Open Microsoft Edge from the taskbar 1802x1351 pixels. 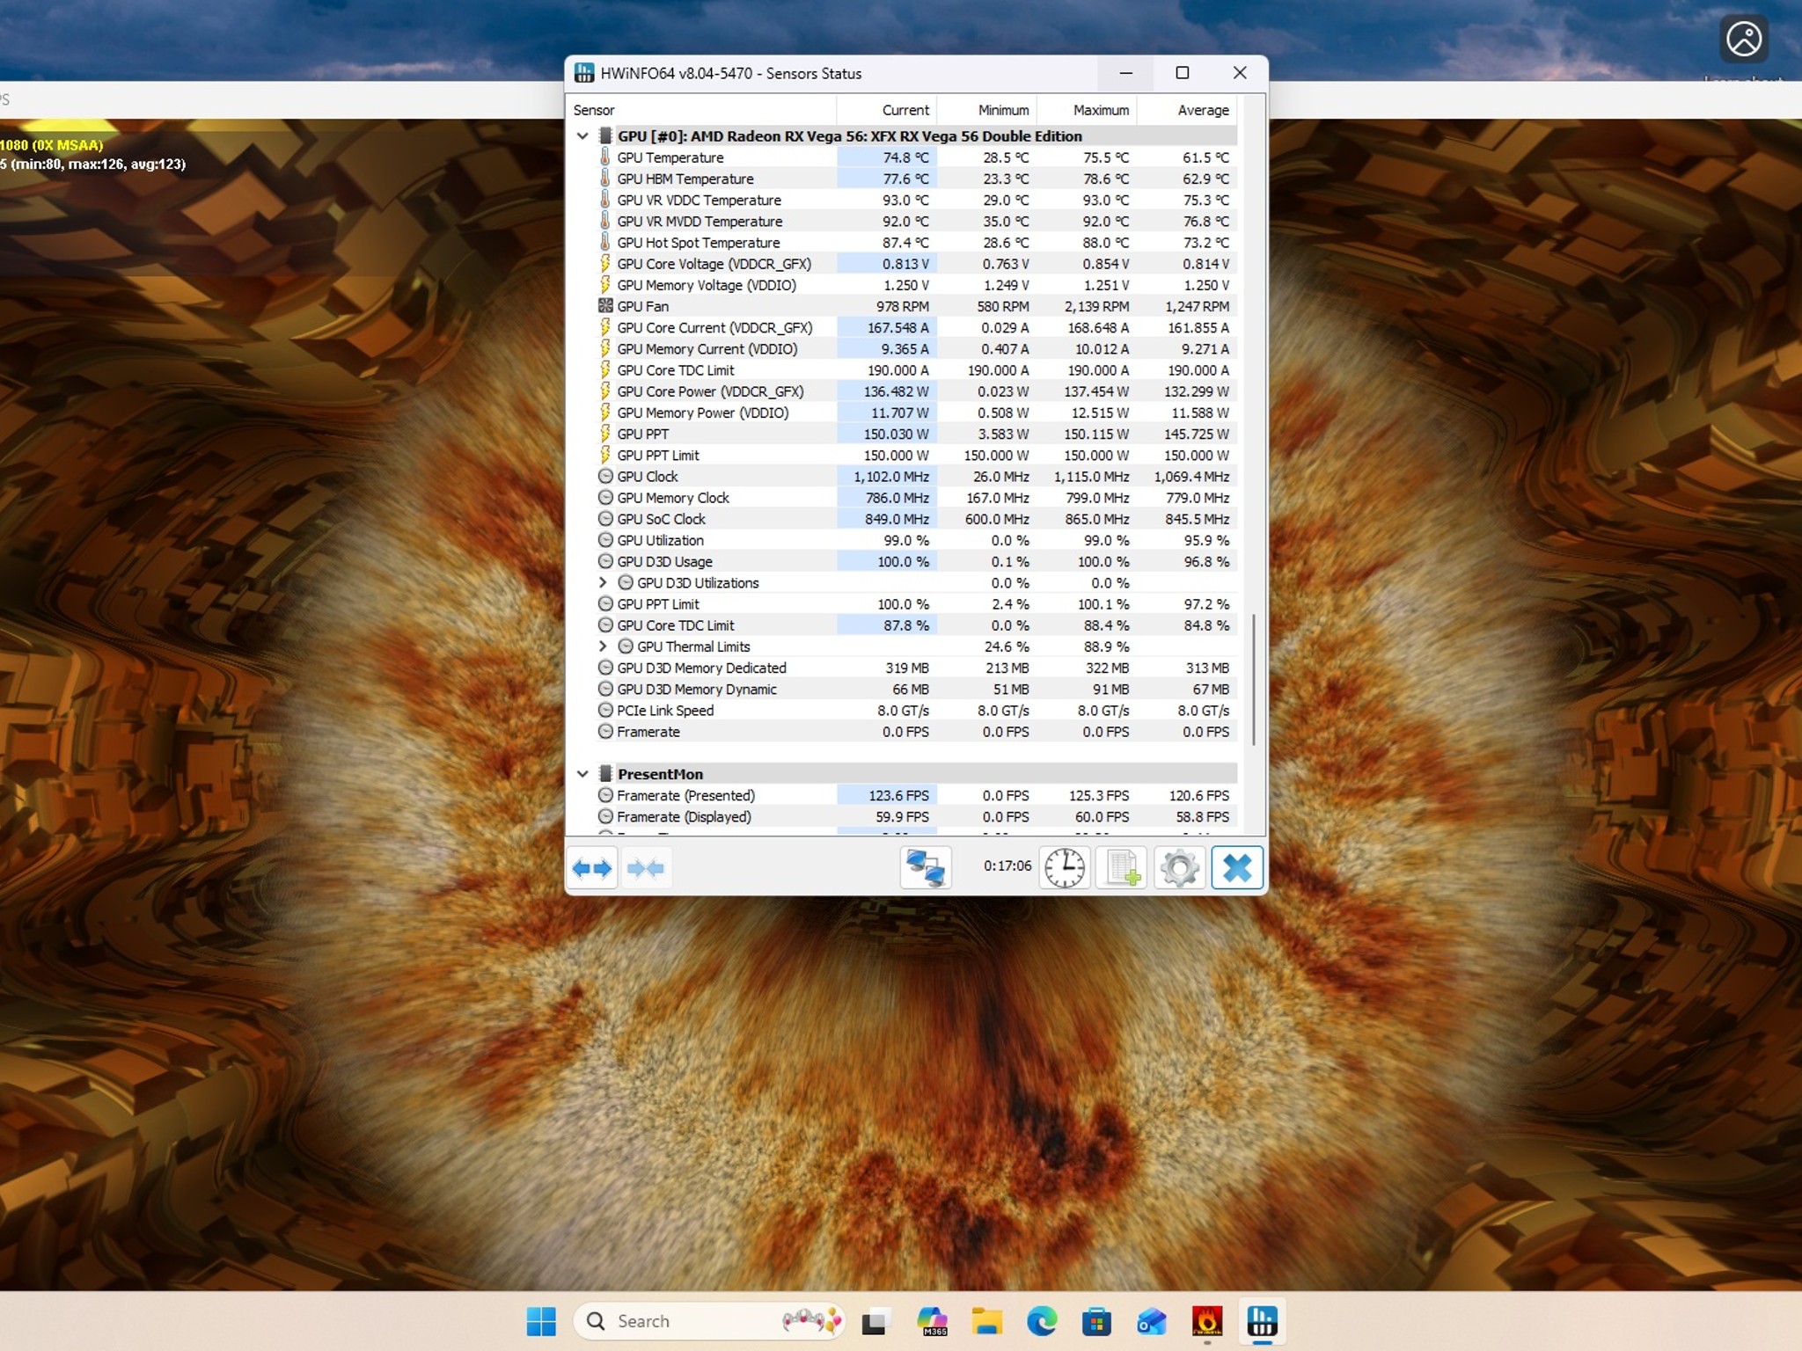(x=1042, y=1321)
